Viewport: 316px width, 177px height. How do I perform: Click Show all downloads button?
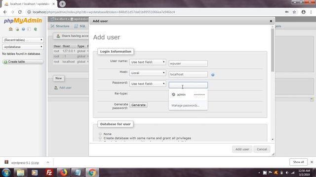pos(298,162)
